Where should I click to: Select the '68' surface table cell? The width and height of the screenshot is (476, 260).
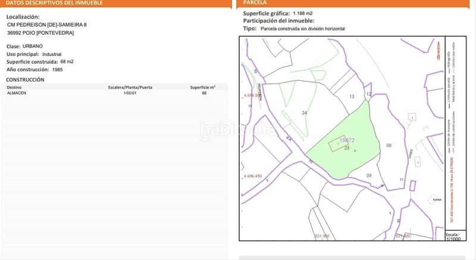click(204, 93)
